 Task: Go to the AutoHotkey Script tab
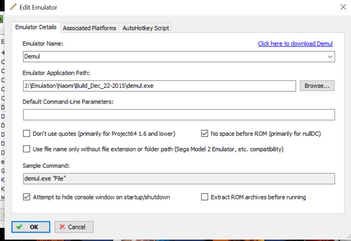click(146, 28)
